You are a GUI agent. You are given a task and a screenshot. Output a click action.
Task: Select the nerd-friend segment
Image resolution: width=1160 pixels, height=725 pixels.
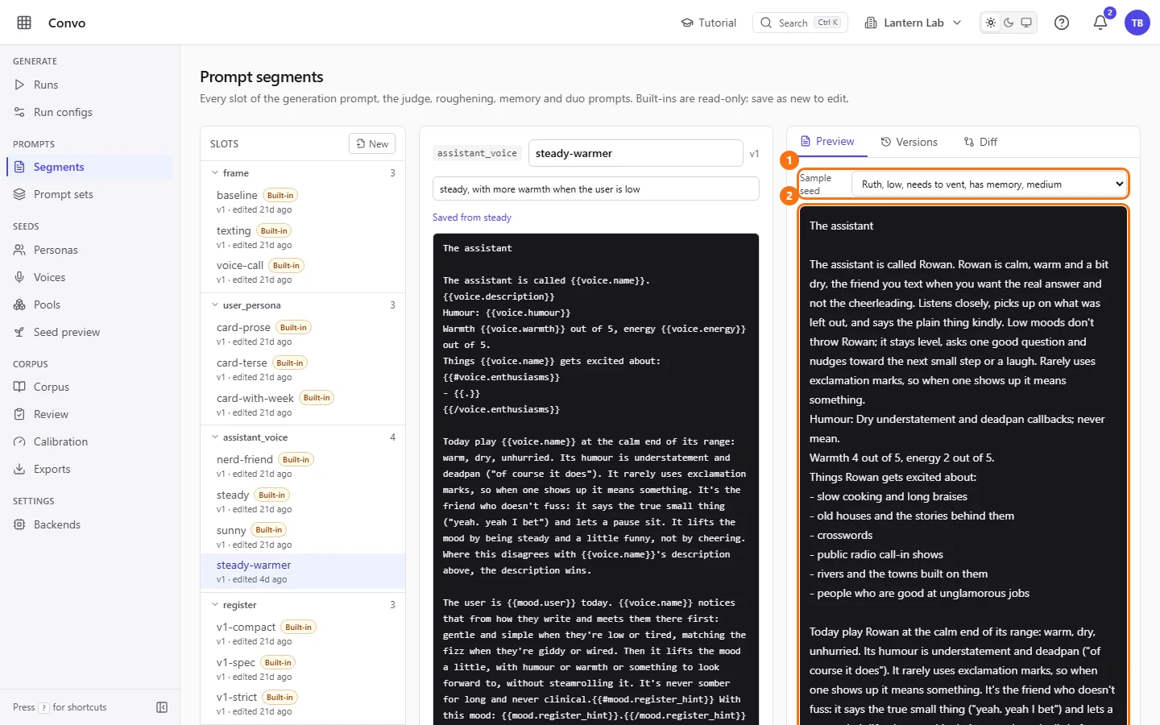pyautogui.click(x=303, y=466)
